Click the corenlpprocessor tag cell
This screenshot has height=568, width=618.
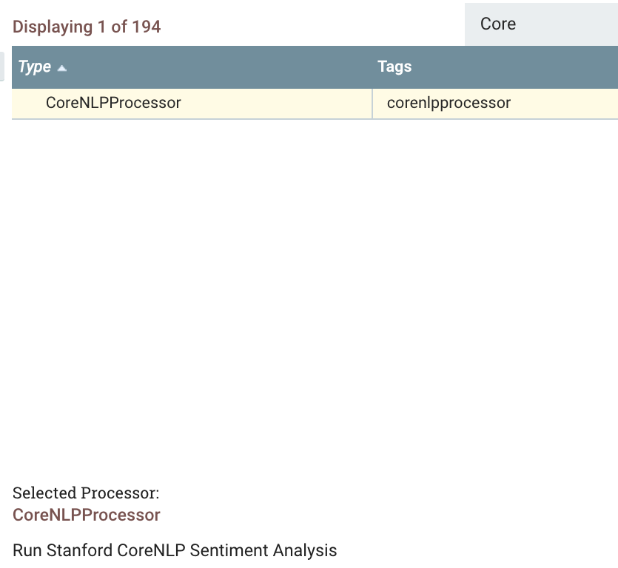click(448, 103)
